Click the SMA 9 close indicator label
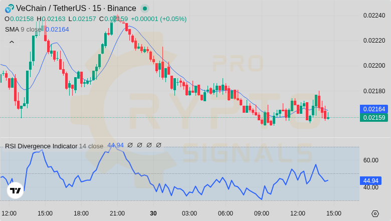This screenshot has width=391, height=221. click(23, 30)
